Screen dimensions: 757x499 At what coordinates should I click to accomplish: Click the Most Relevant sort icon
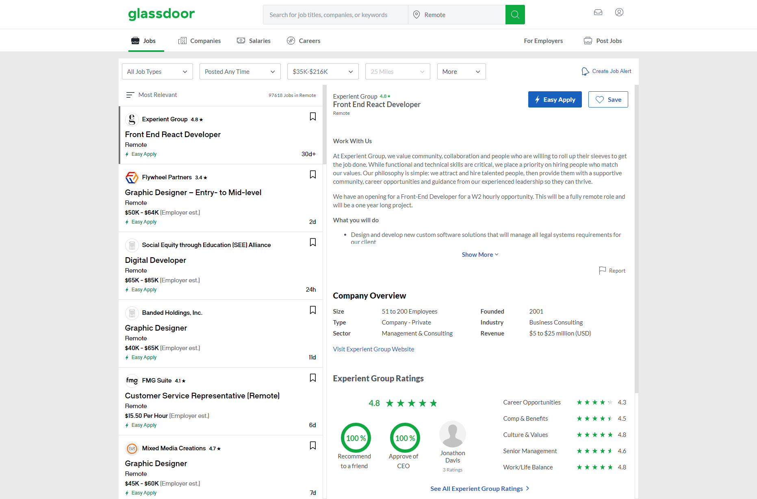[x=130, y=95]
